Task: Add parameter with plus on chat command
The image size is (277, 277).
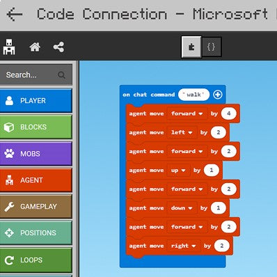Action: (218, 95)
